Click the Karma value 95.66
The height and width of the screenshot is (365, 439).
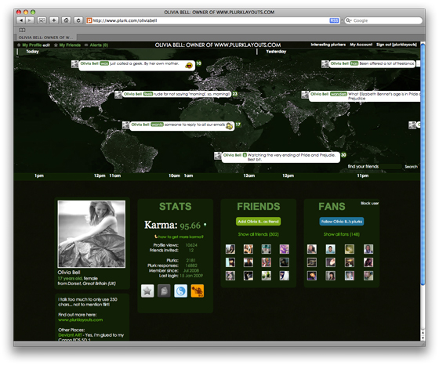[x=190, y=226]
